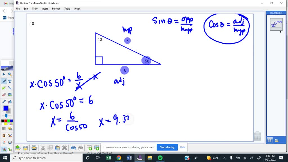Open the Format menu

coord(56,8)
